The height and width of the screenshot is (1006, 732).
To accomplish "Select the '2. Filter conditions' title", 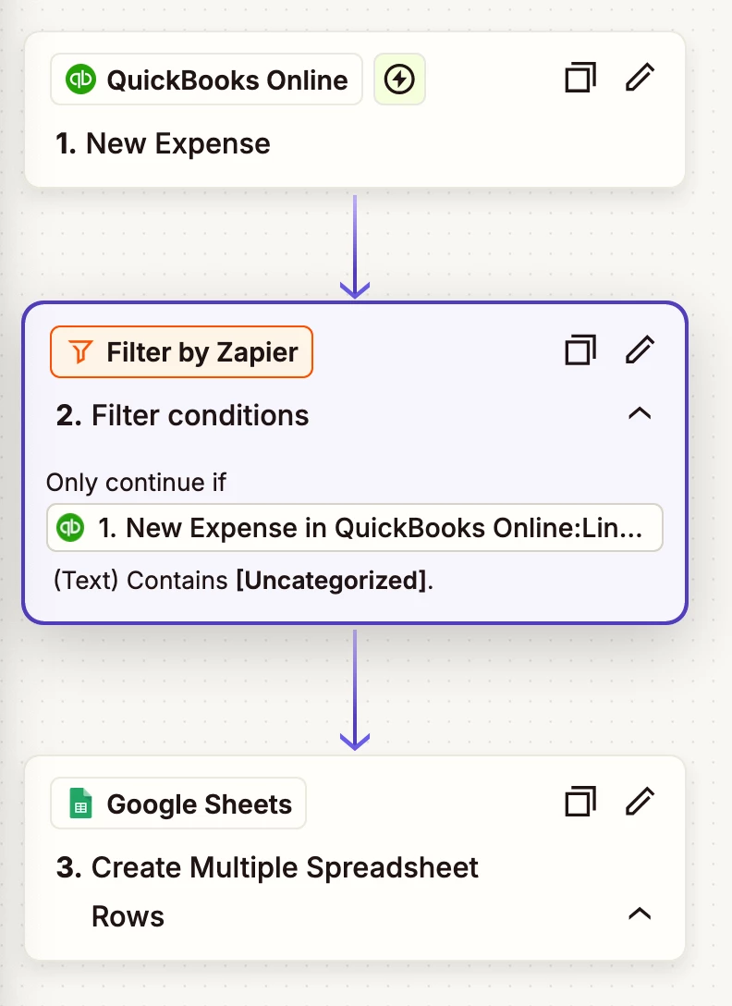I will tap(182, 415).
